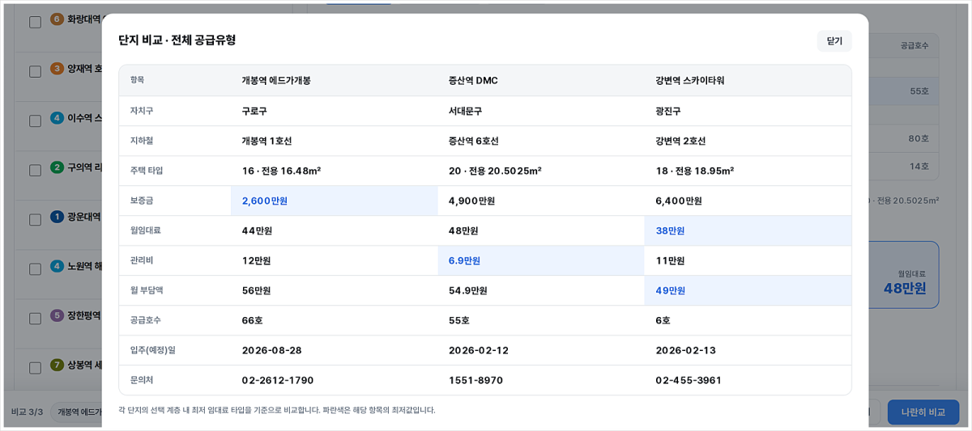972x431 pixels.
Task: Click the 44만원 monthly rent value
Action: click(257, 230)
